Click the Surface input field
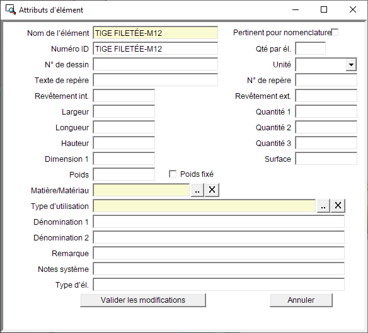Image resolution: width=368 pixels, height=333 pixels. click(x=326, y=159)
